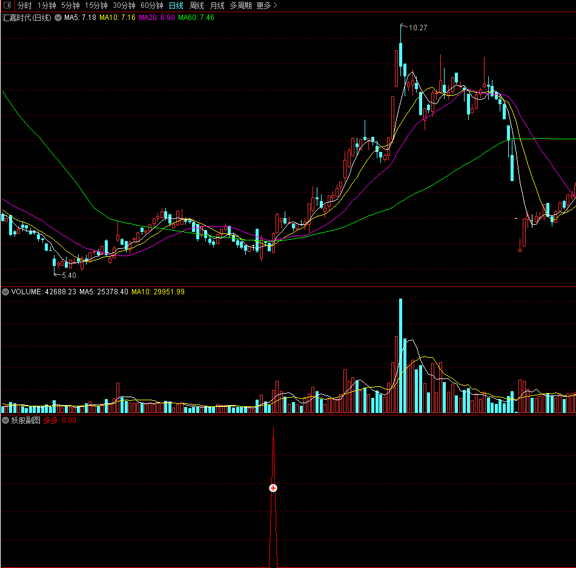
Task: Switch to 多周期 multi-period view
Action: [x=240, y=5]
